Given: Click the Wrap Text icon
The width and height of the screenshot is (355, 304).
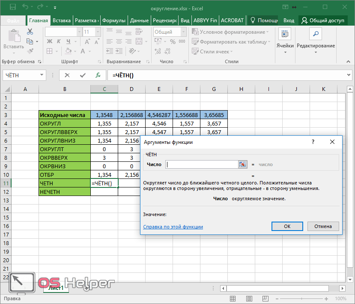Looking at the screenshot, I should click(x=139, y=32).
